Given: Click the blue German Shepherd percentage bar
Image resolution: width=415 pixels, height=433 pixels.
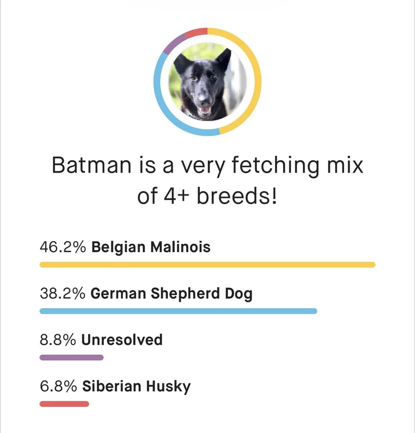Looking at the screenshot, I should pyautogui.click(x=178, y=311).
